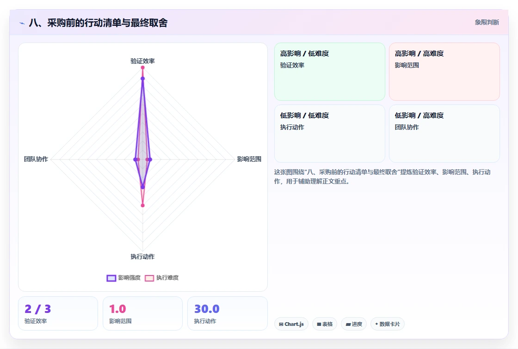Click 团队协作 inside the 低影响 / 高难度 card
518x349 pixels.
click(x=407, y=128)
